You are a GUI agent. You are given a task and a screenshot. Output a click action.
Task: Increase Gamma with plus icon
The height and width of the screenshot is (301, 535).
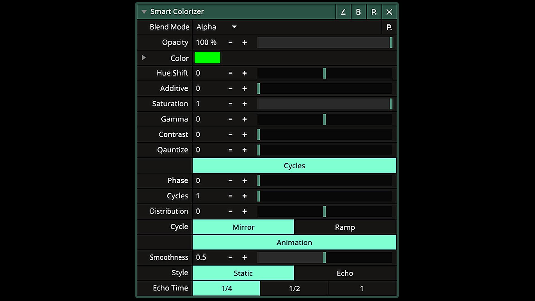244,119
